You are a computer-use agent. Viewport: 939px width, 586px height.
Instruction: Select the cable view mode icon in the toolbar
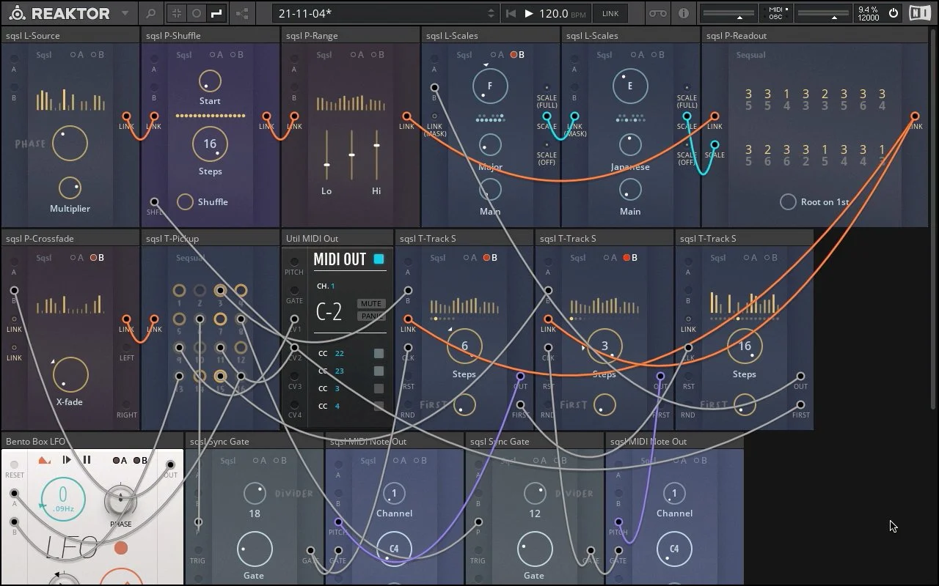(x=216, y=13)
